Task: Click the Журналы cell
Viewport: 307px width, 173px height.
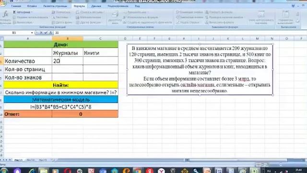Action: [68, 52]
